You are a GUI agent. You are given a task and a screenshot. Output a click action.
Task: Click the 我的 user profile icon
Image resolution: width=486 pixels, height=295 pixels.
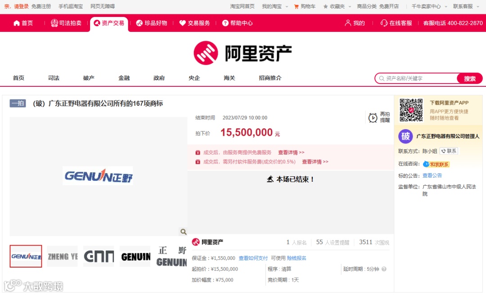348,23
